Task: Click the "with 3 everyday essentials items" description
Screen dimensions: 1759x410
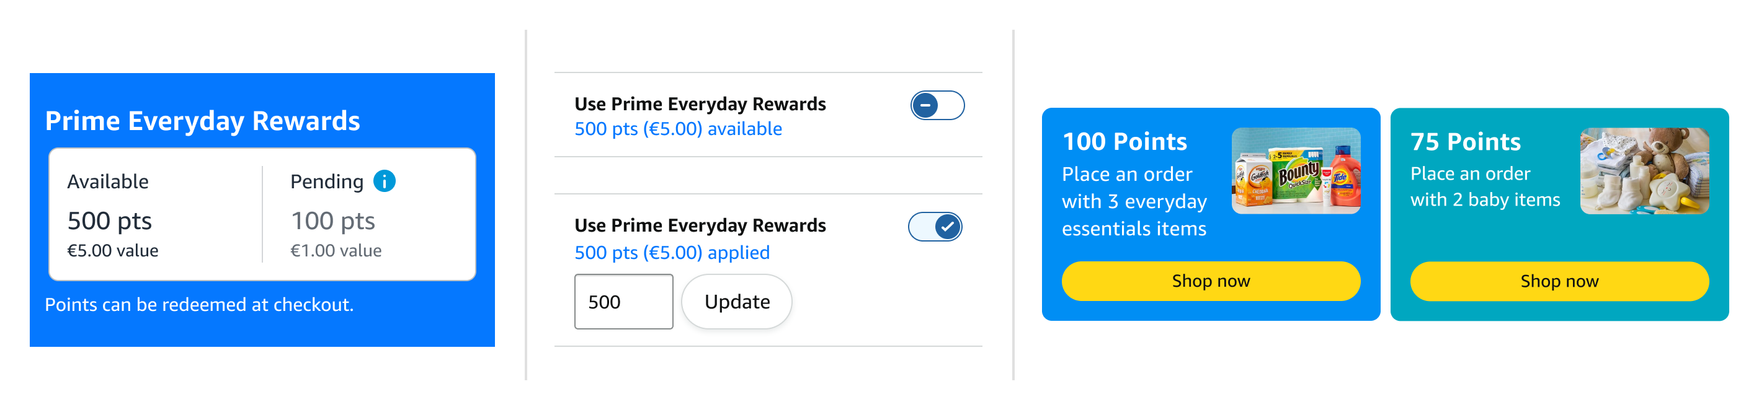Action: [1134, 215]
